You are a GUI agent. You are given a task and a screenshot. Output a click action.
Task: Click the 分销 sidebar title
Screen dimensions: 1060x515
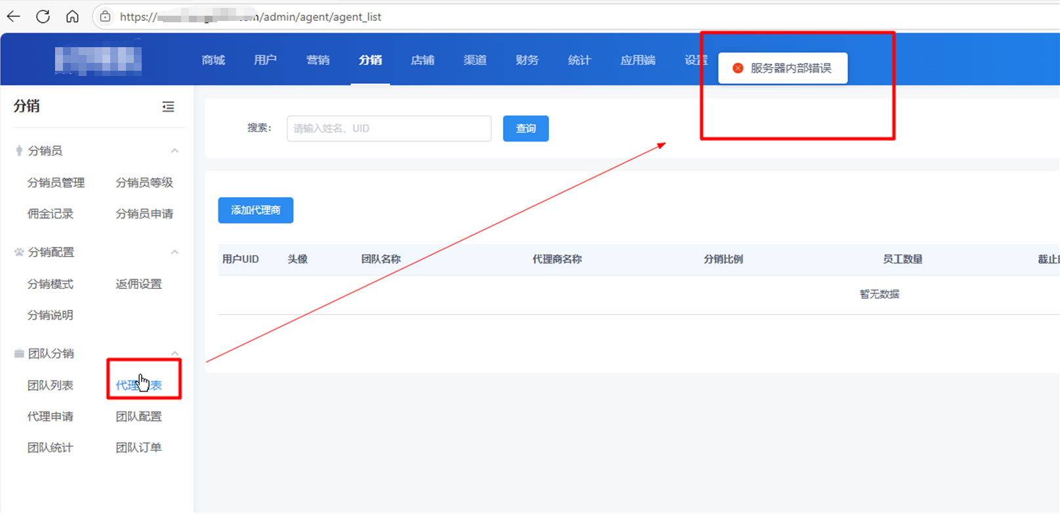pos(27,106)
